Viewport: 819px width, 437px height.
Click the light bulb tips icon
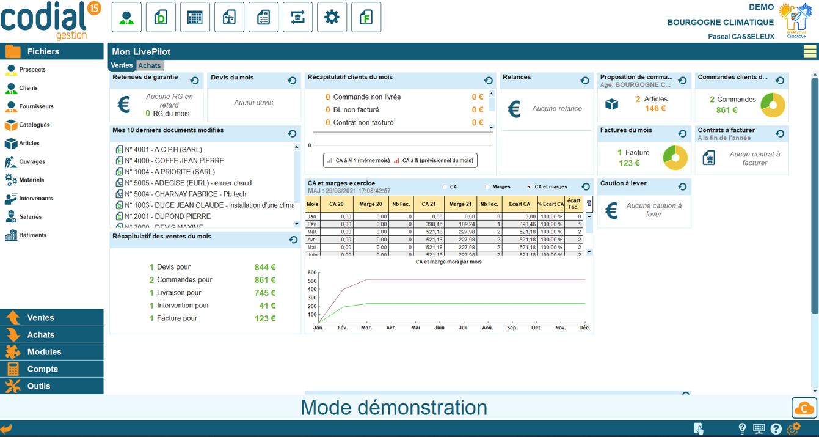point(742,429)
